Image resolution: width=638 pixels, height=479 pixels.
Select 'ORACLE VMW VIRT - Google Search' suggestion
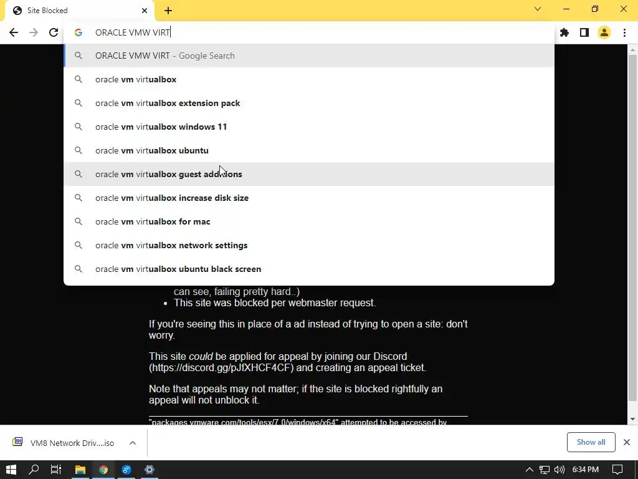(x=309, y=56)
